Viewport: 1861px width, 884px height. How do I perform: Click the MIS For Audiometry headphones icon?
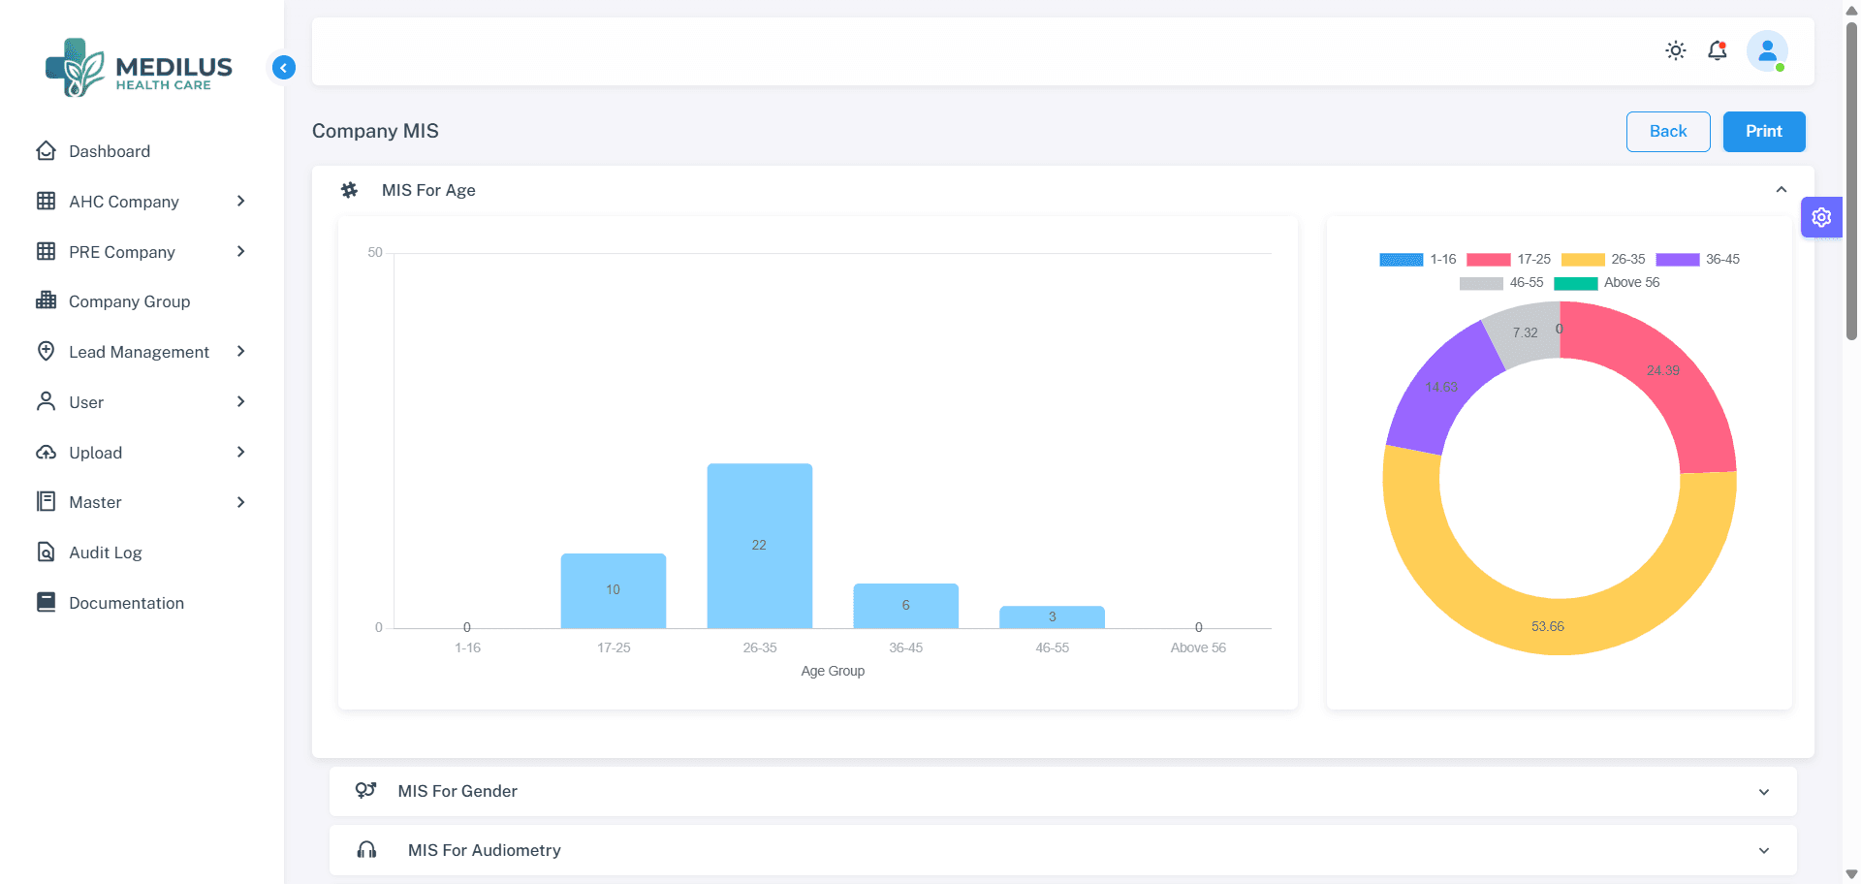pos(366,850)
